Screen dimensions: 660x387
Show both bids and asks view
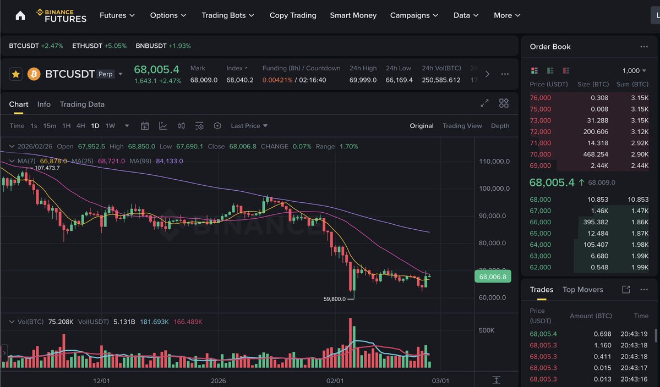(534, 70)
